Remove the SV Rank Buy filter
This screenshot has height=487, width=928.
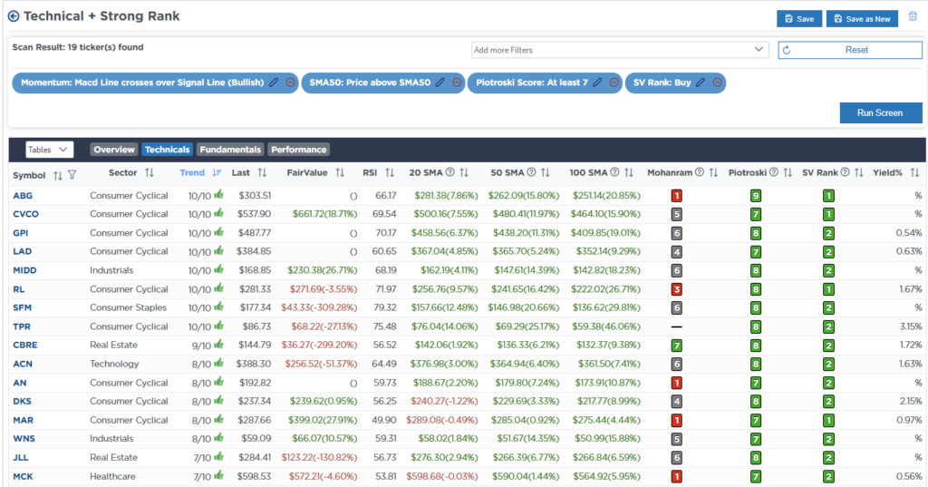click(x=718, y=83)
